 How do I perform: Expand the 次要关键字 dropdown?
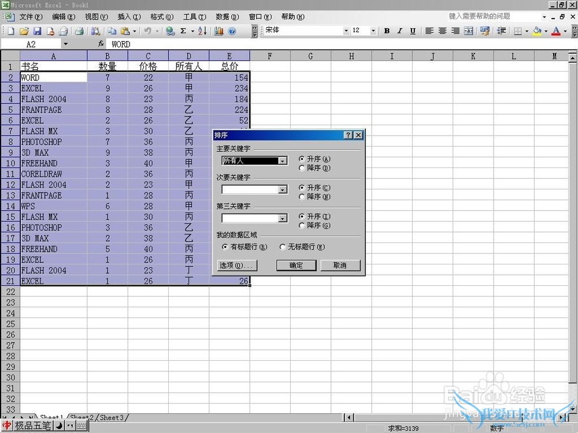(283, 189)
